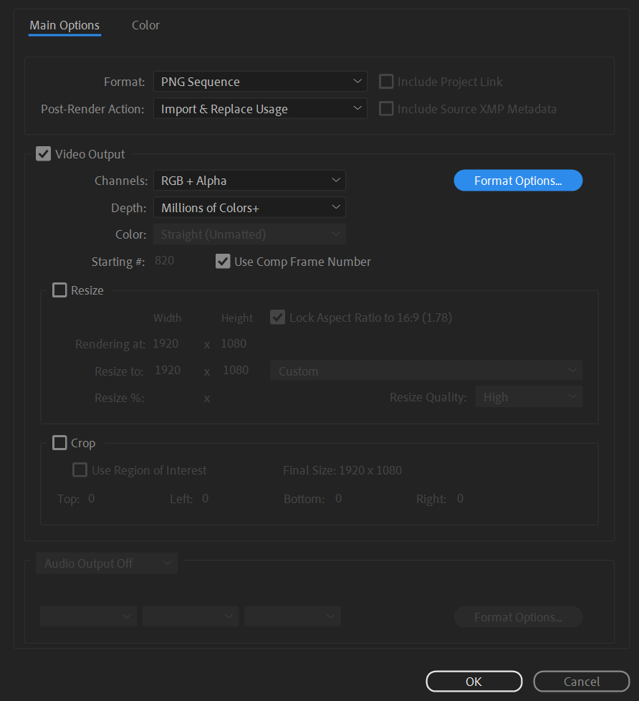Screen dimensions: 639x701
Task: Toggle Lock Aspect Ratio to 16:9
Action: 277,317
